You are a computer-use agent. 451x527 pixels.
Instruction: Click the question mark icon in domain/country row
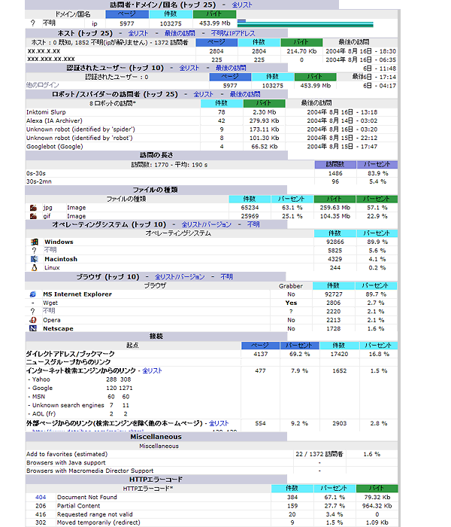[x=32, y=23]
